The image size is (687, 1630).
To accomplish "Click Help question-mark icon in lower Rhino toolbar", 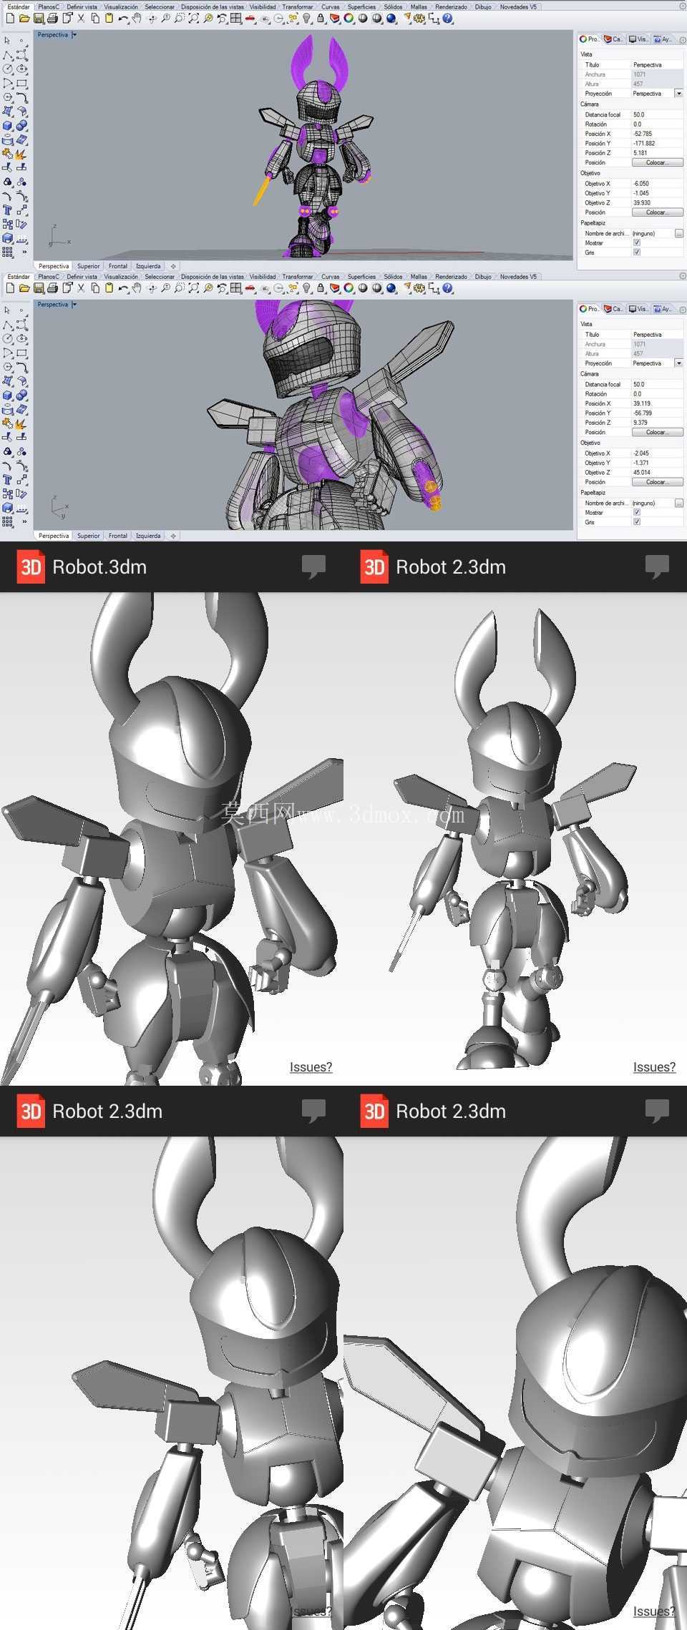I will click(x=448, y=288).
